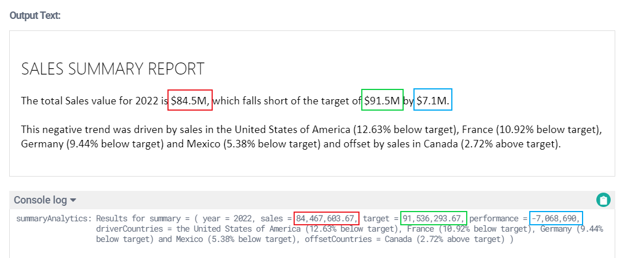Click the Output Text label
Screen dimensions: 625x258
click(35, 15)
